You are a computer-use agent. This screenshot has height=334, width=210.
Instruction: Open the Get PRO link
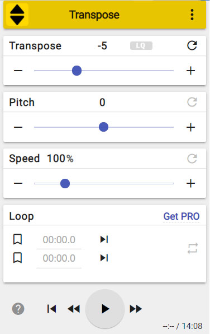pos(182,216)
